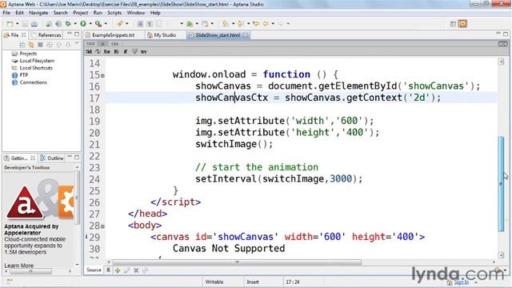Open the dropdown arrow next to Debug gear
Screen dimensions: 512x288
click(75, 23)
